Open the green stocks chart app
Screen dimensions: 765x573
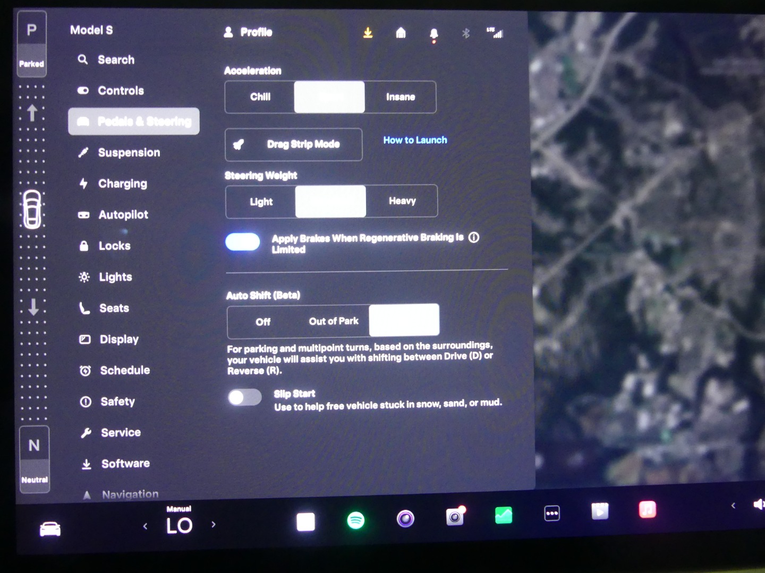pyautogui.click(x=503, y=515)
